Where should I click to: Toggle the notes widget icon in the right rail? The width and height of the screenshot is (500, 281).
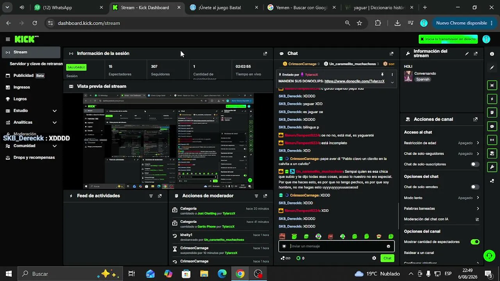pos(492,112)
